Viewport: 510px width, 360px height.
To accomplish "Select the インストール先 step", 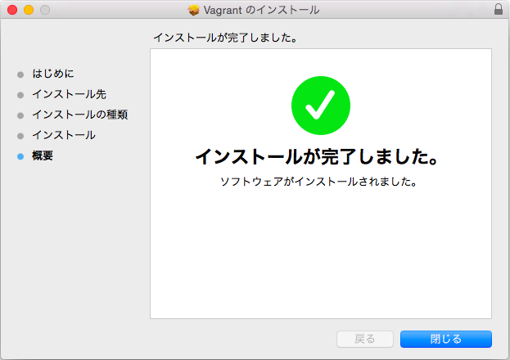I will (x=69, y=94).
